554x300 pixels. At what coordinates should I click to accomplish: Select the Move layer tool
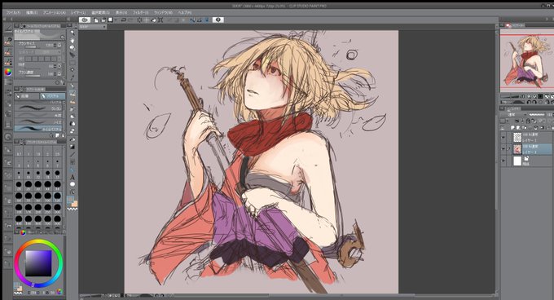click(x=73, y=55)
